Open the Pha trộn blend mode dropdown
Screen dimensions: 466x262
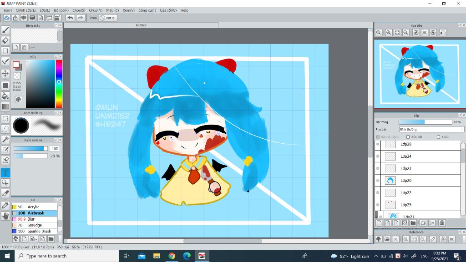coord(431,130)
